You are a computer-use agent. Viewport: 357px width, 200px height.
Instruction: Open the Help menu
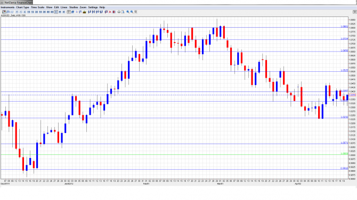(102, 7)
